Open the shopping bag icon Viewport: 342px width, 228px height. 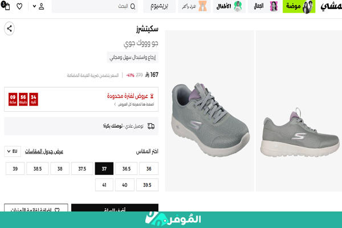click(6, 6)
